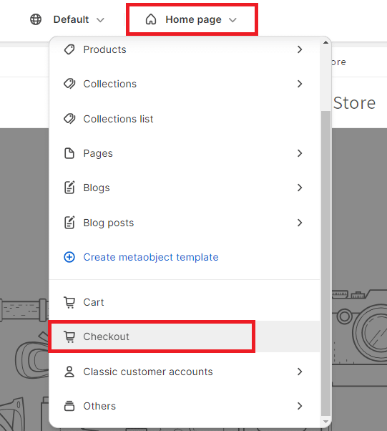Click the Checkout cart icon
Image resolution: width=387 pixels, height=431 pixels.
[x=69, y=336]
